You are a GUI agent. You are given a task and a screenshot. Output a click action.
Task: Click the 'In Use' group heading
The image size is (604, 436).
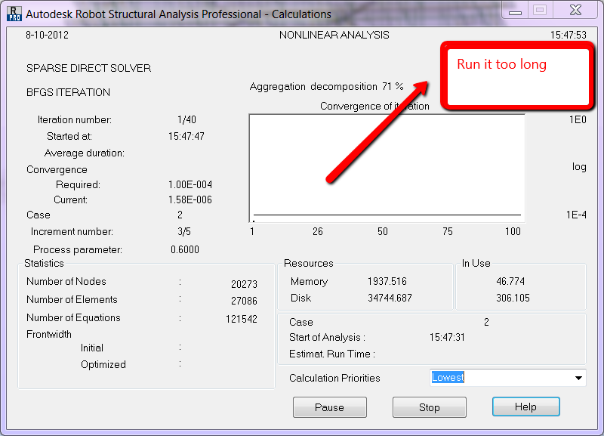click(476, 263)
